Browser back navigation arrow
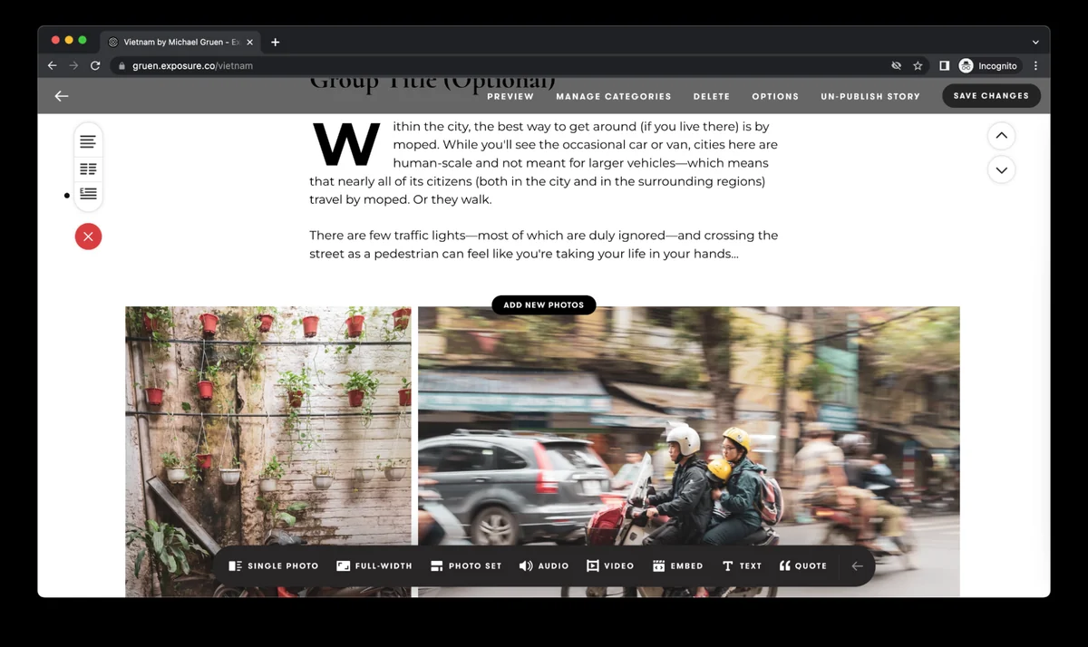 coord(52,66)
